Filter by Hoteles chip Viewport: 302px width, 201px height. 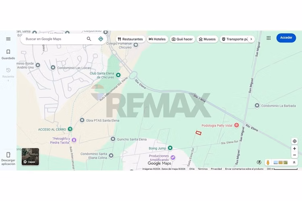point(157,39)
